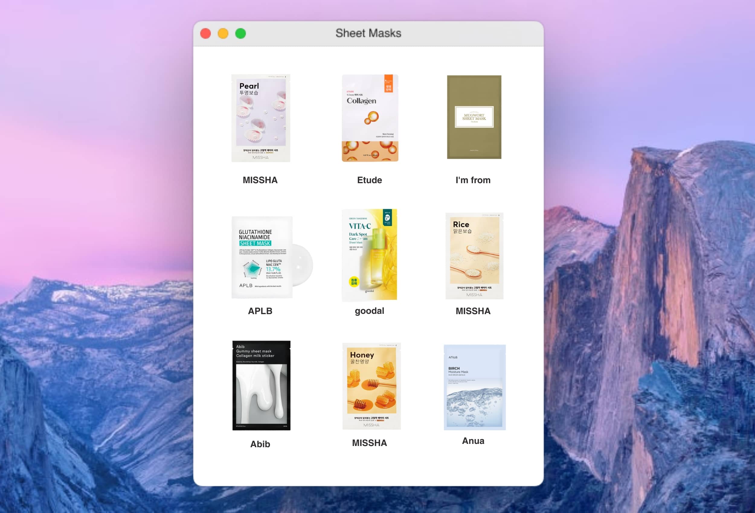
Task: Open the MISSHA Pearl sheet mask image
Action: tap(261, 118)
